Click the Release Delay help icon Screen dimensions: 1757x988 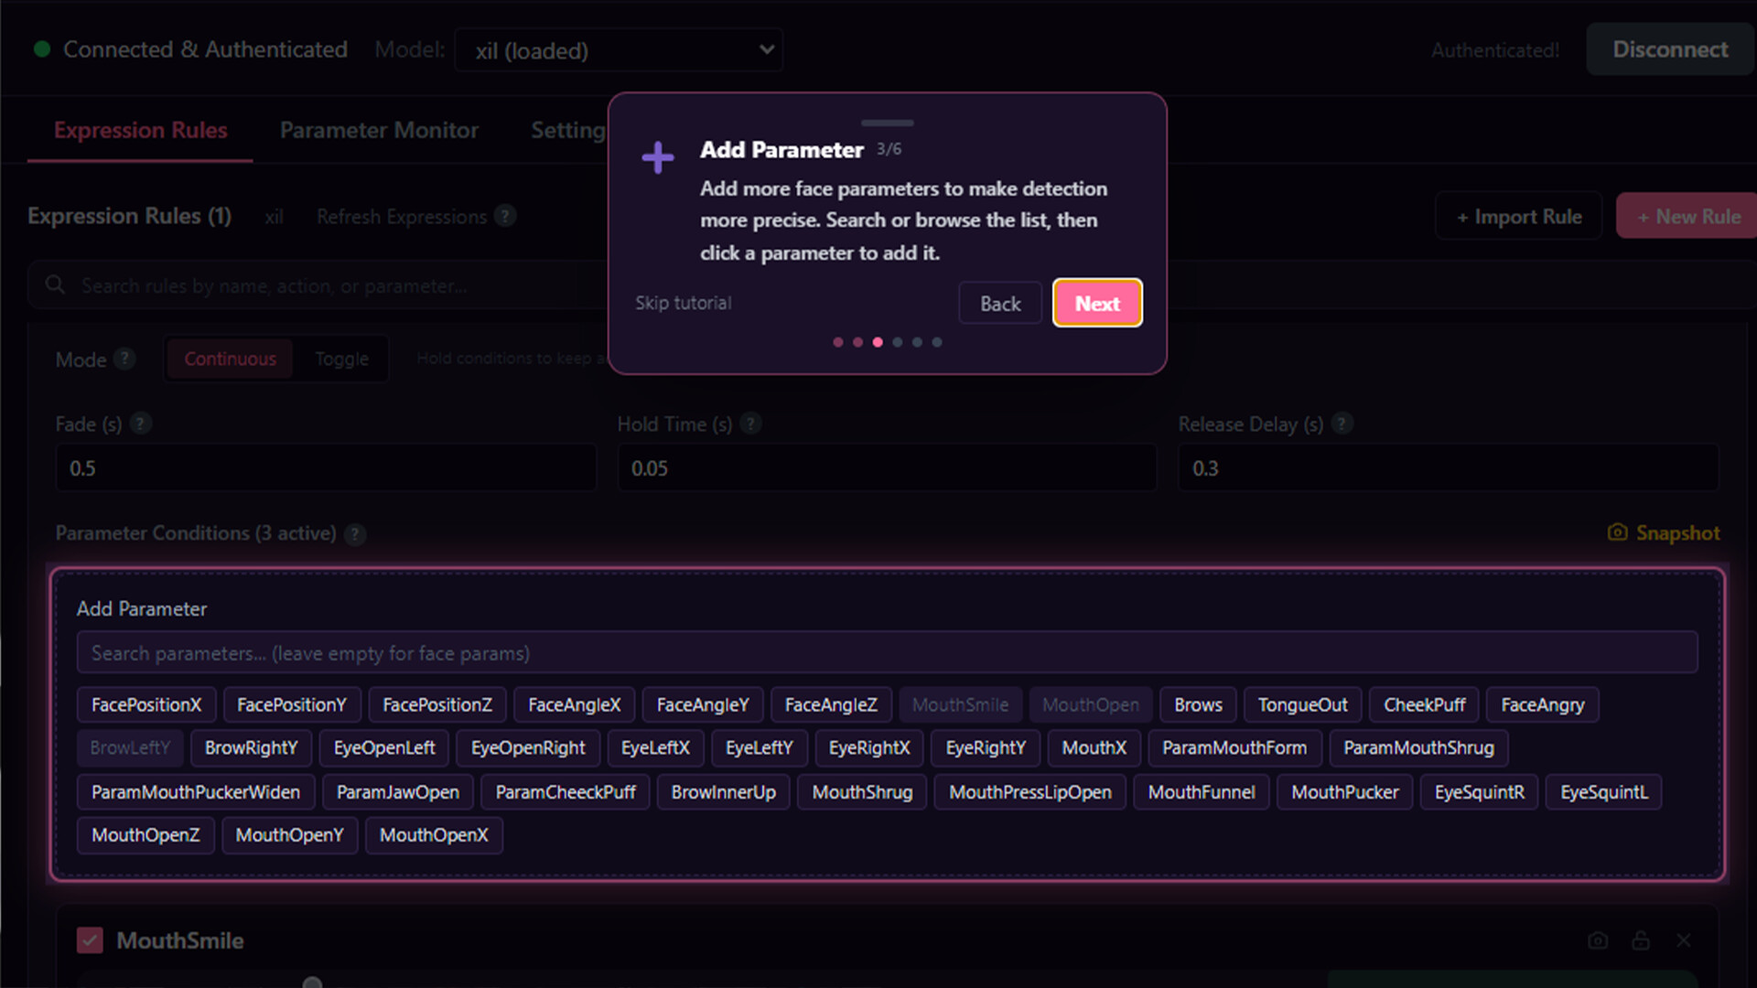(1342, 424)
